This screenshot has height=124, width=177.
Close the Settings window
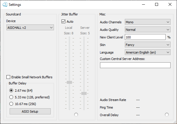[x=170, y=4]
